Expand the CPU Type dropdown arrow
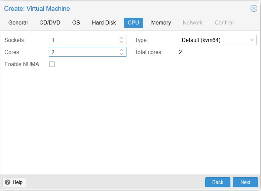Image resolution: width=261 pixels, height=191 pixels. pos(252,40)
